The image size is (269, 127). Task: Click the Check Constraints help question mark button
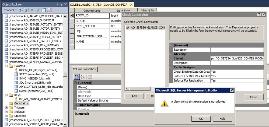[x=259, y=15]
